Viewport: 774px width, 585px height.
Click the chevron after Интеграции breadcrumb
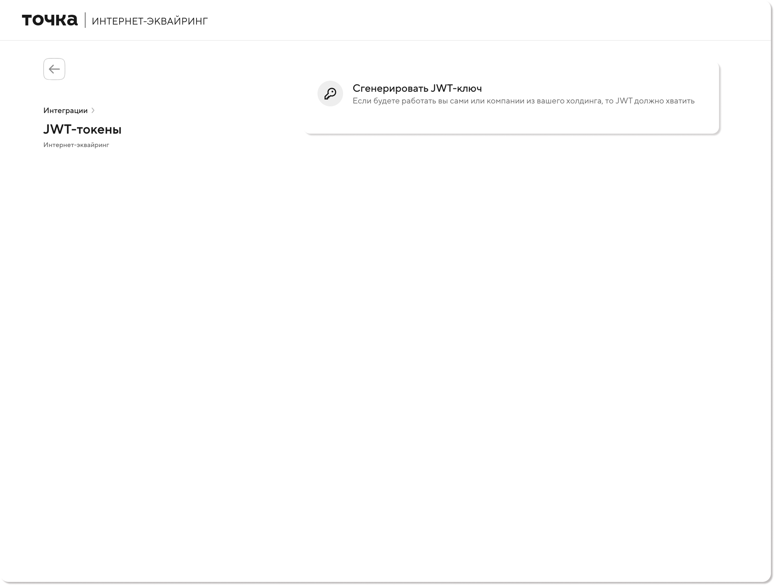tap(93, 111)
